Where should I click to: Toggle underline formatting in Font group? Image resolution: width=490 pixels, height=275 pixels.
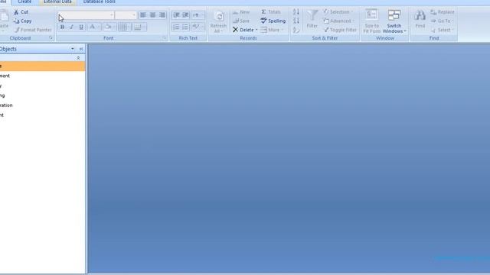81,27
